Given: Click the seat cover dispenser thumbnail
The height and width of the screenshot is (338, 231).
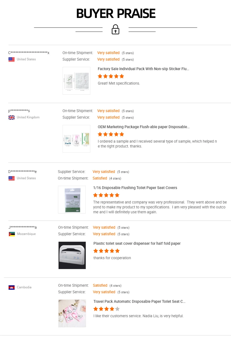Looking at the screenshot, I should click(72, 255).
